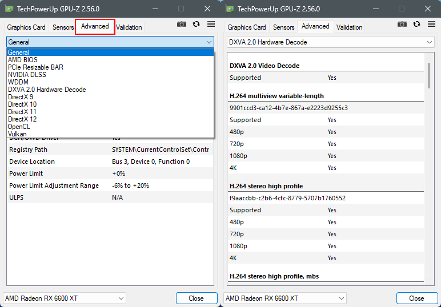
Task: Click refresh icon in right GPU-Z window
Action: coord(417,24)
